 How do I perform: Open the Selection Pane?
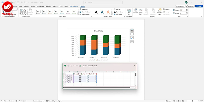point(160,12)
